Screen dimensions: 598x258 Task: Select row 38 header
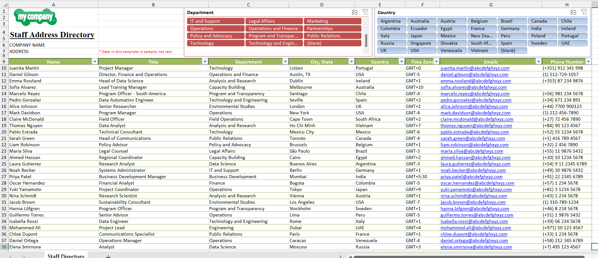click(x=4, y=247)
